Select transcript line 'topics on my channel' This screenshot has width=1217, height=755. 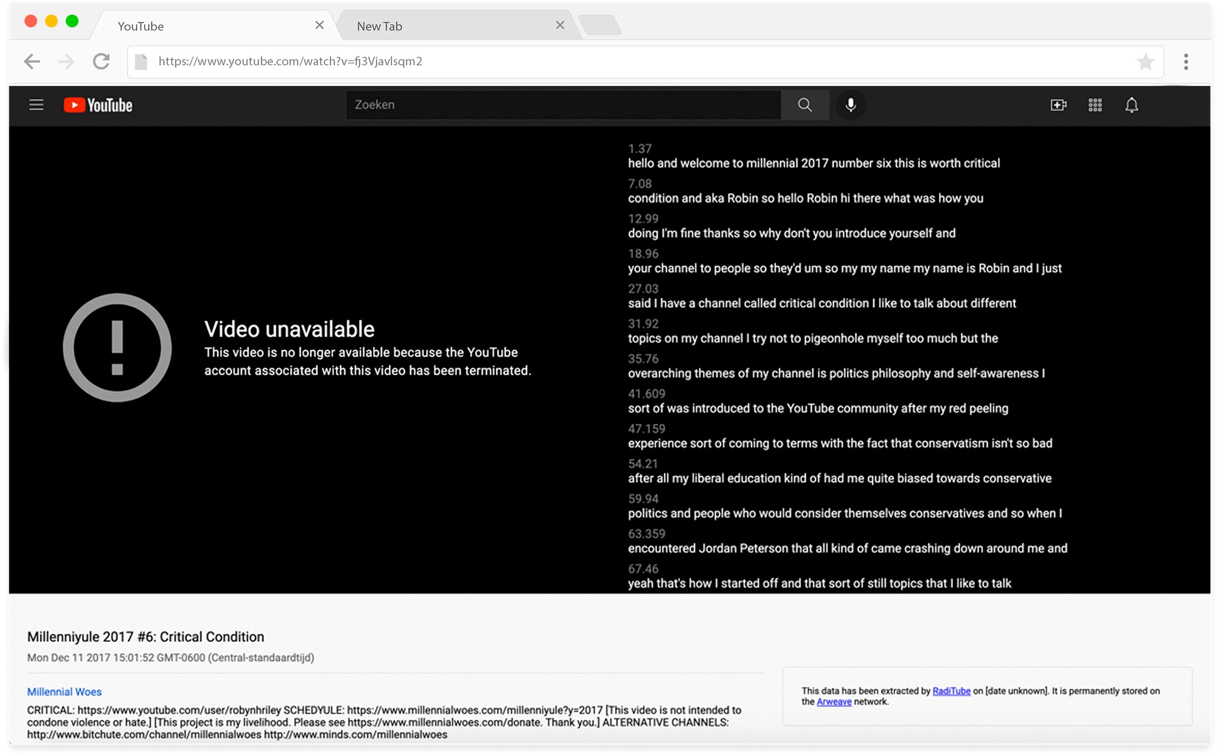coord(813,338)
